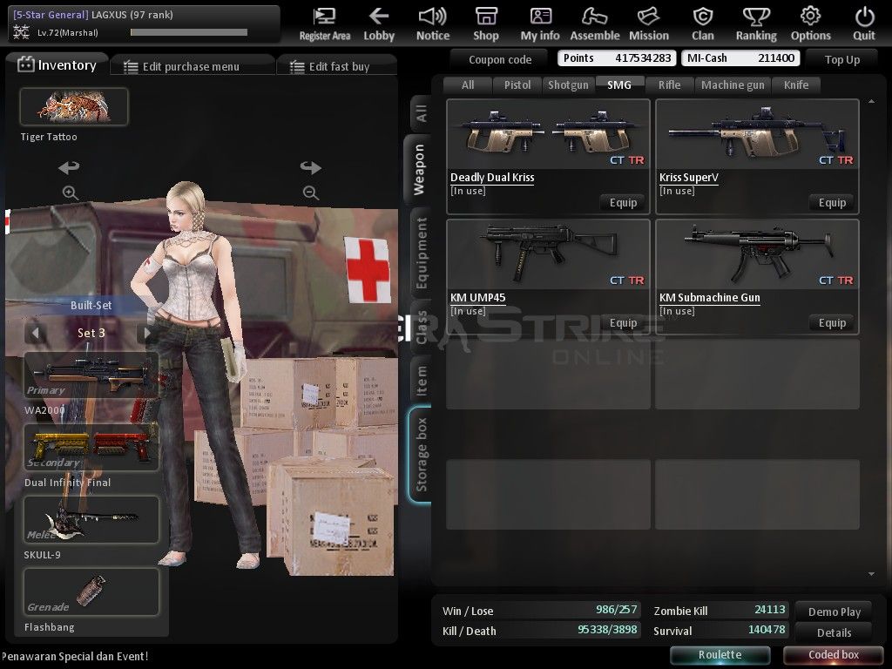Open the Shop

pyautogui.click(x=486, y=24)
